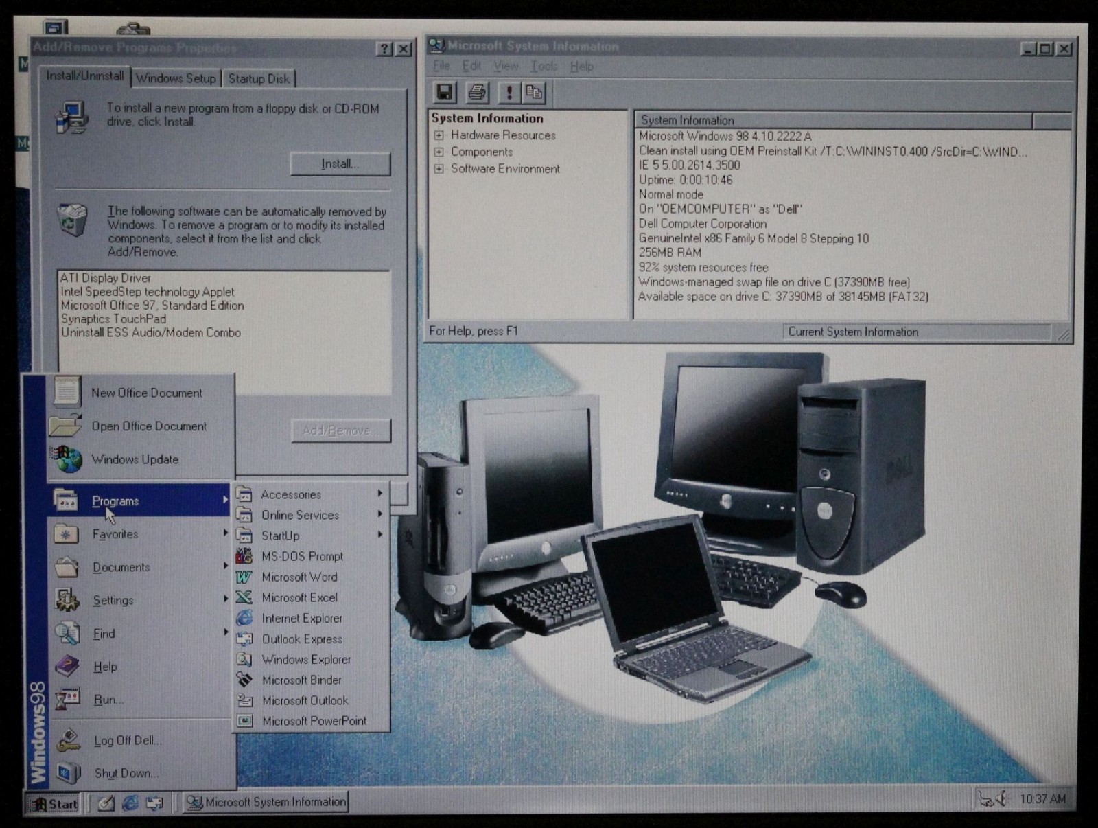
Task: Open MS-DOS Prompt from Programs menu
Action: (303, 556)
